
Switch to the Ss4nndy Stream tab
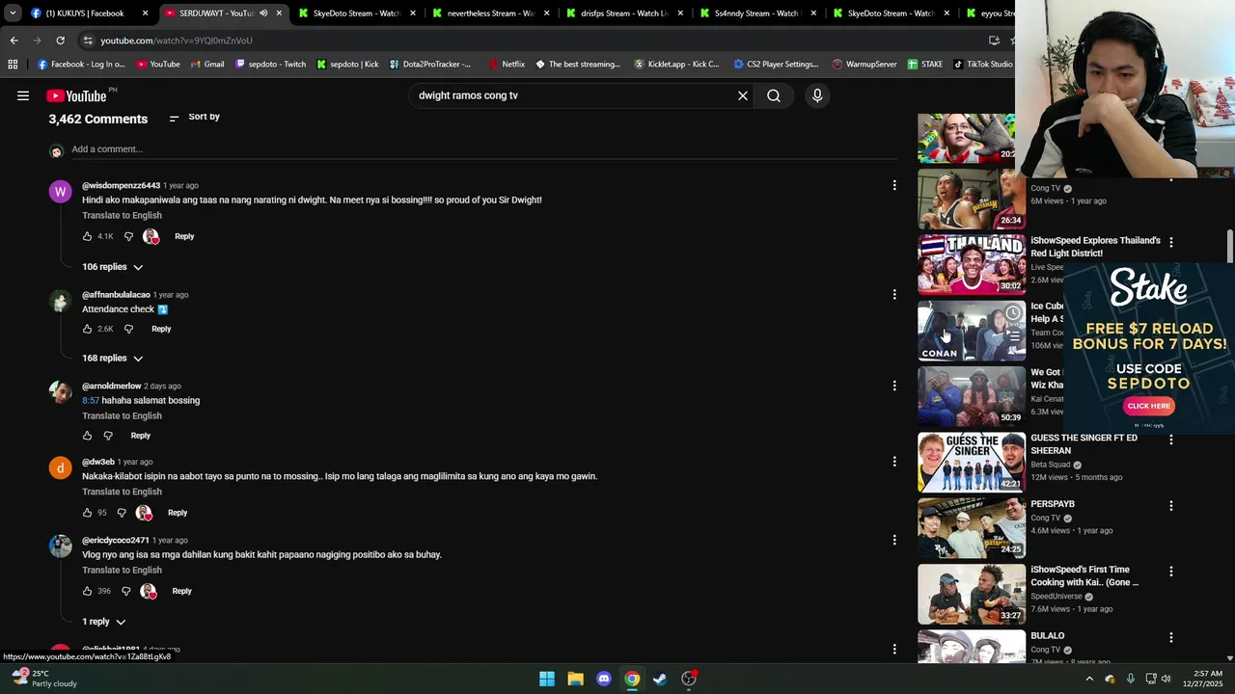click(756, 13)
